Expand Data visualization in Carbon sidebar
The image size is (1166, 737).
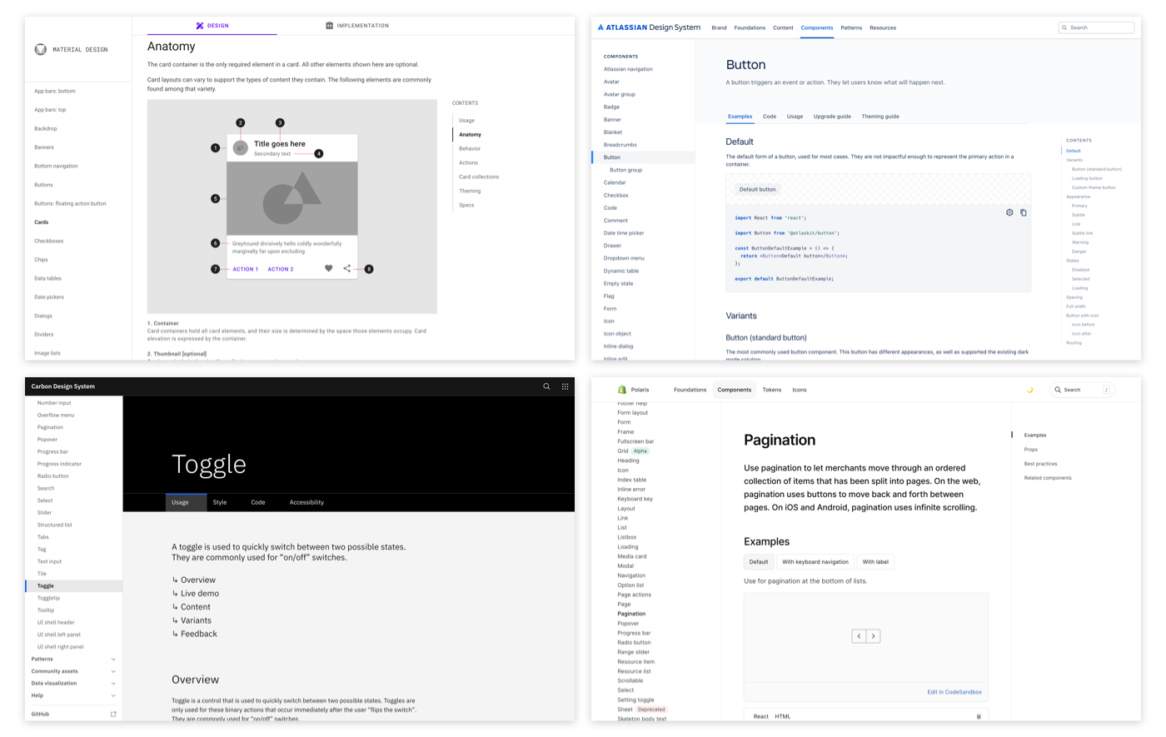point(113,684)
